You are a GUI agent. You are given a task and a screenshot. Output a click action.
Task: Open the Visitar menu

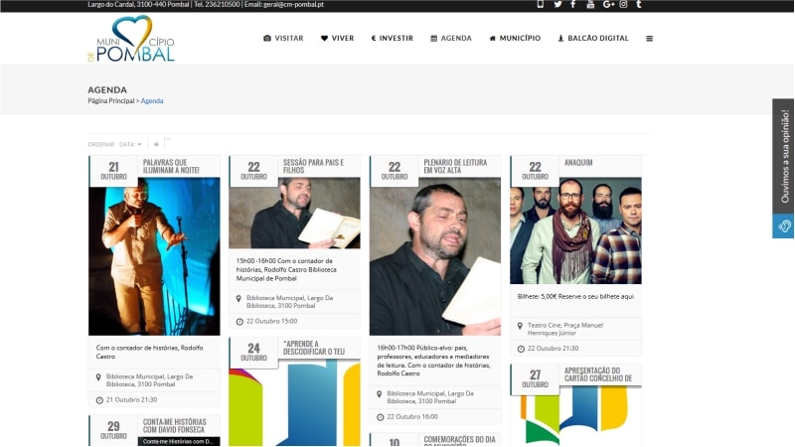(283, 38)
